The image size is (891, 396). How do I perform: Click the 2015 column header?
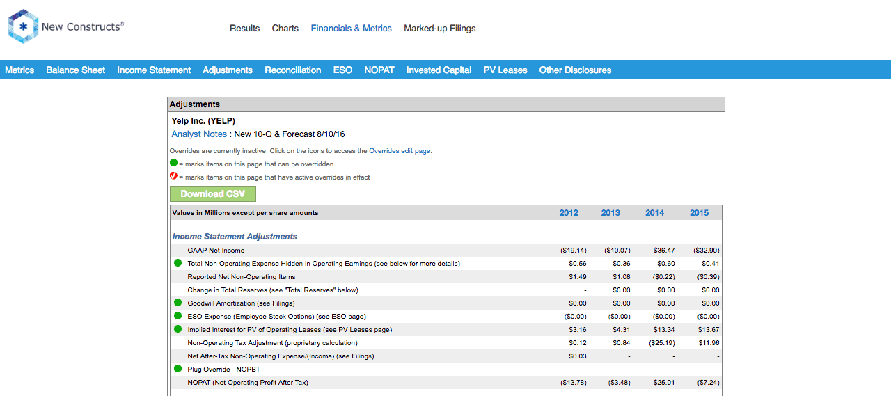[x=700, y=213]
